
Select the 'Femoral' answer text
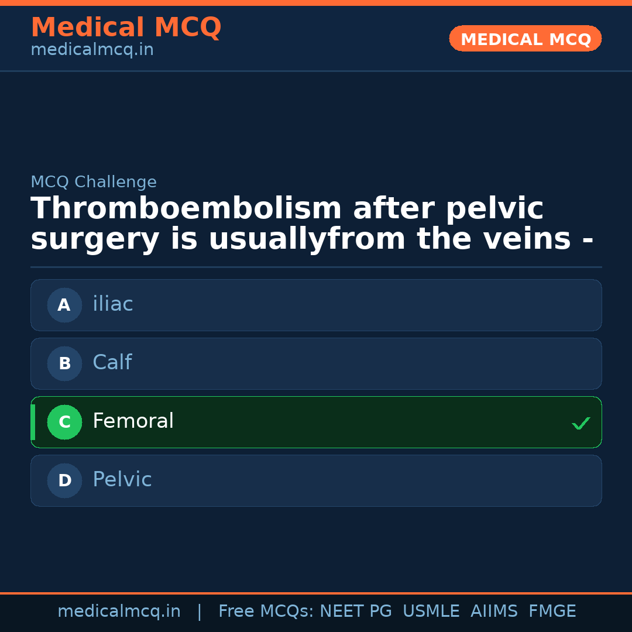point(133,421)
